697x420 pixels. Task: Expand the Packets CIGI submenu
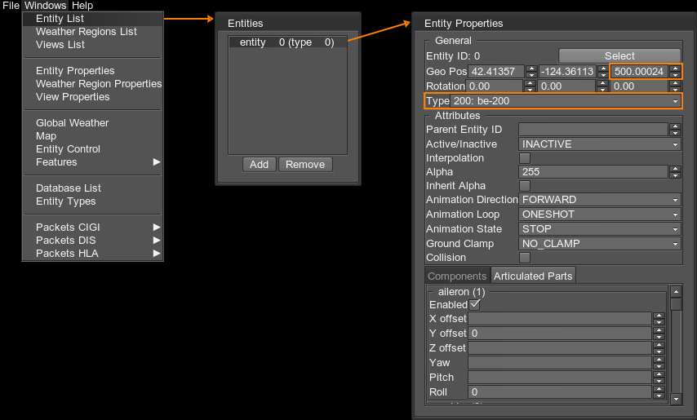[157, 228]
